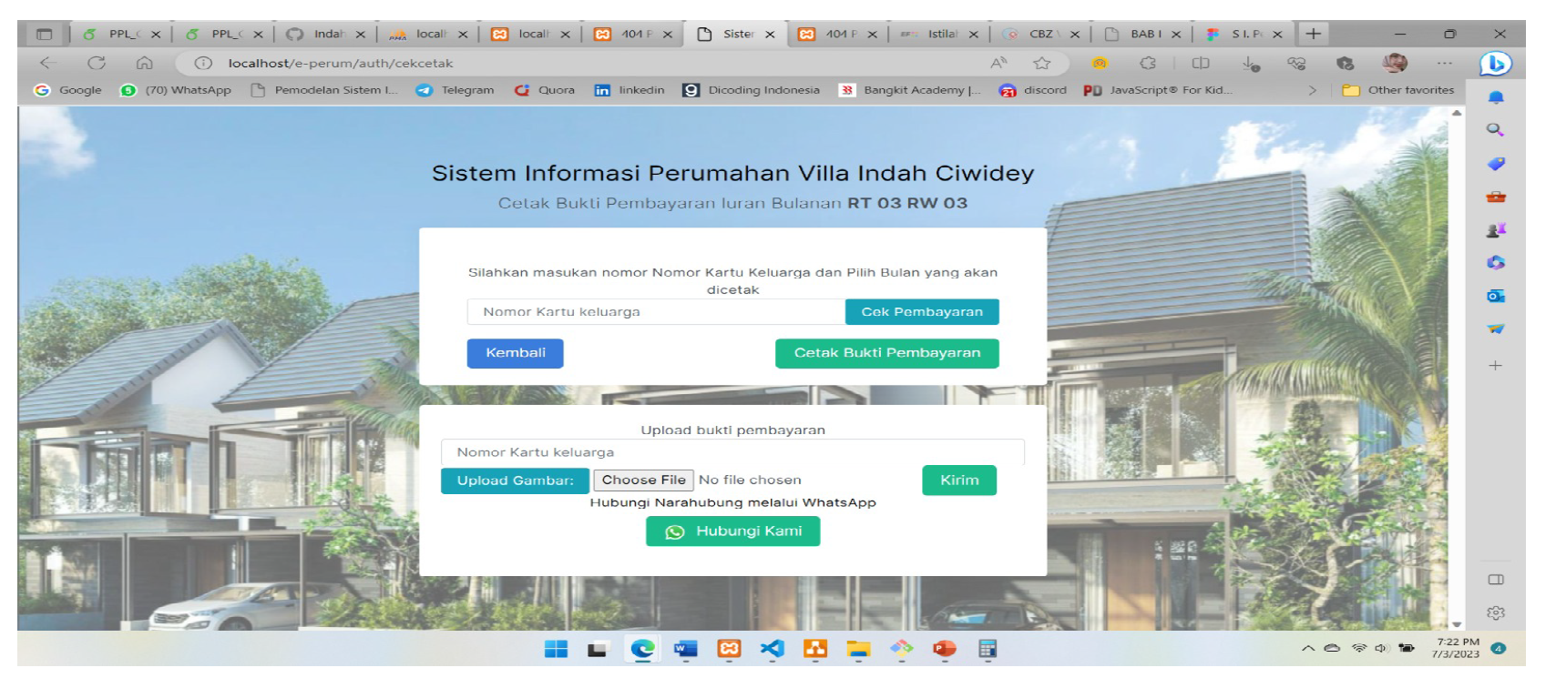
Task: Open Outlook from the Edge sidebar
Action: click(x=1495, y=296)
